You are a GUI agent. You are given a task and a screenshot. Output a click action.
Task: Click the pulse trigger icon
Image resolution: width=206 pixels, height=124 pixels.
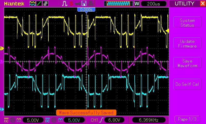[x=65, y=4]
